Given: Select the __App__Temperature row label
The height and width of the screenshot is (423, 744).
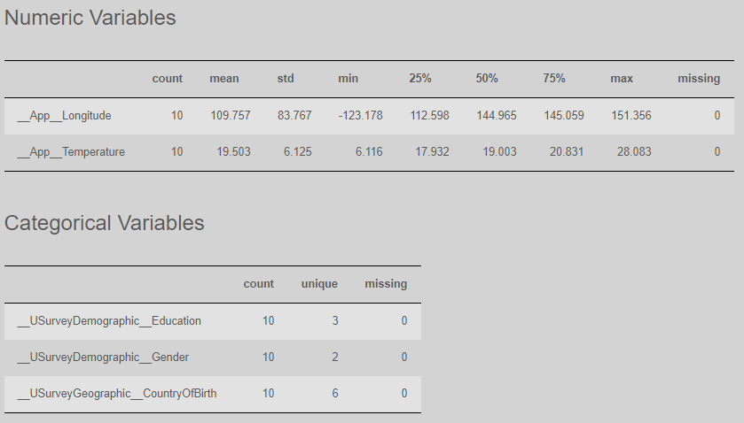Looking at the screenshot, I should tap(71, 152).
